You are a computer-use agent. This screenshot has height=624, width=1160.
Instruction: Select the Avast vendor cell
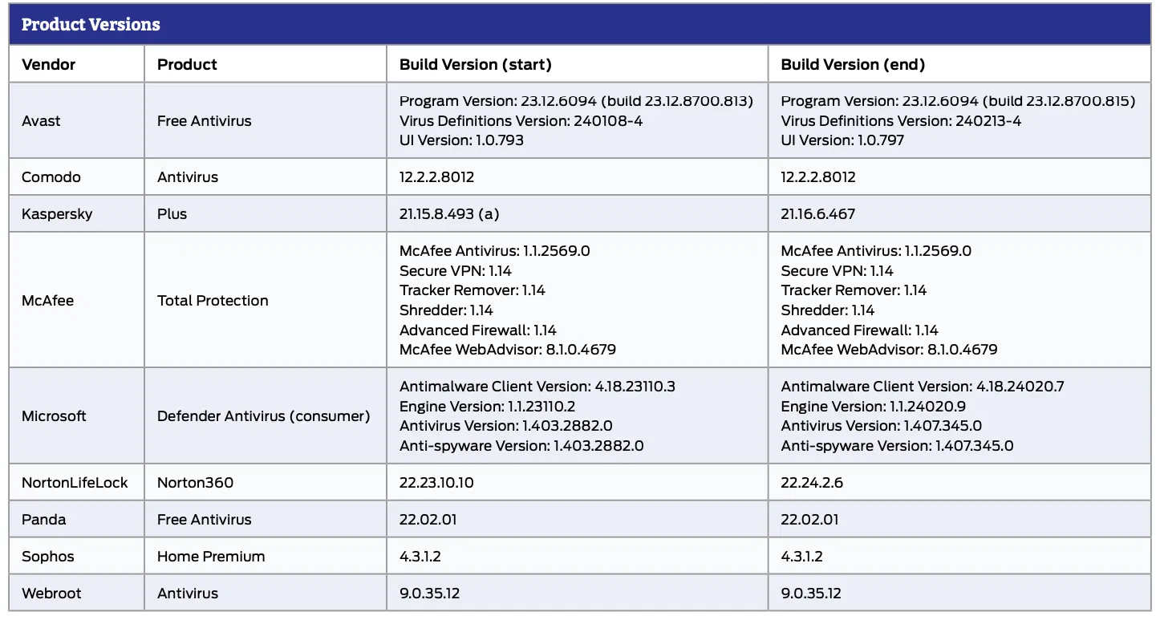(x=41, y=121)
